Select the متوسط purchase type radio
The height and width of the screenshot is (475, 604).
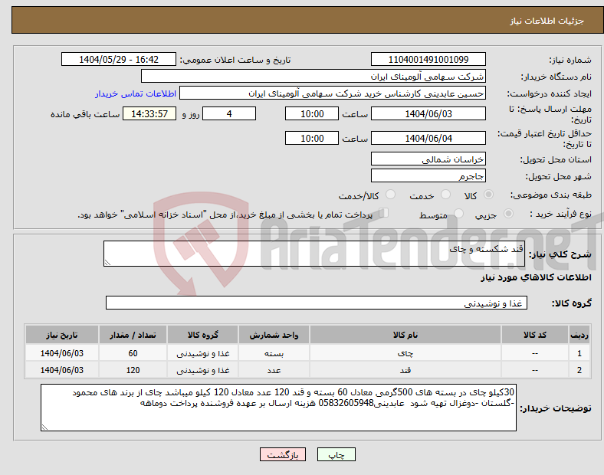[458, 213]
